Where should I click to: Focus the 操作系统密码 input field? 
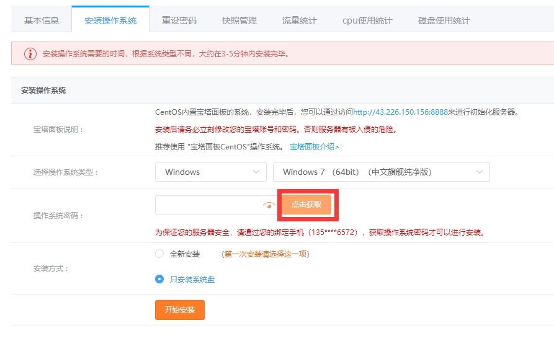208,205
